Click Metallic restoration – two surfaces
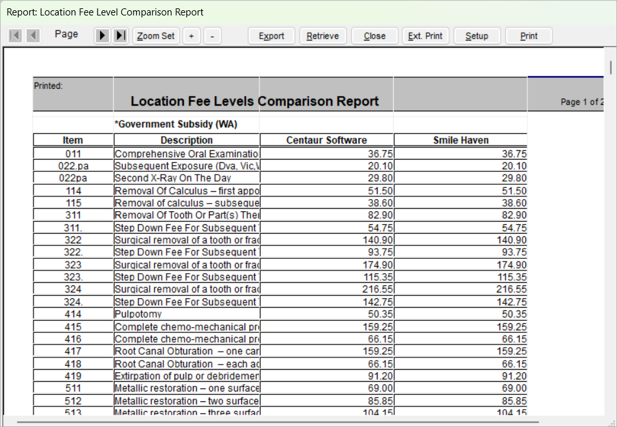The image size is (617, 427). click(187, 401)
